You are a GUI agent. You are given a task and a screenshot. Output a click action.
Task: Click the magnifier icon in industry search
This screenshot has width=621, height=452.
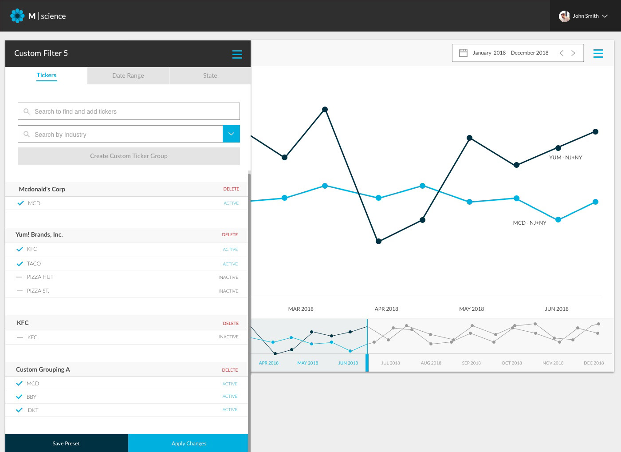[27, 134]
